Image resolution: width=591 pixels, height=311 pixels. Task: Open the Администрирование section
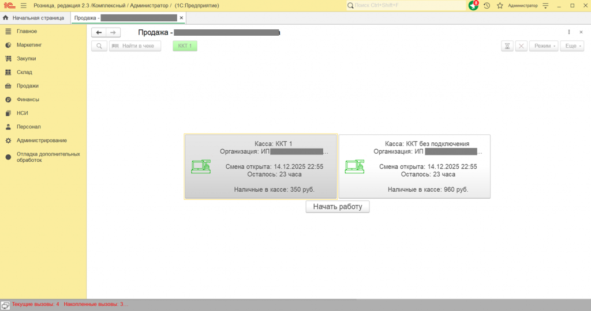tap(43, 141)
